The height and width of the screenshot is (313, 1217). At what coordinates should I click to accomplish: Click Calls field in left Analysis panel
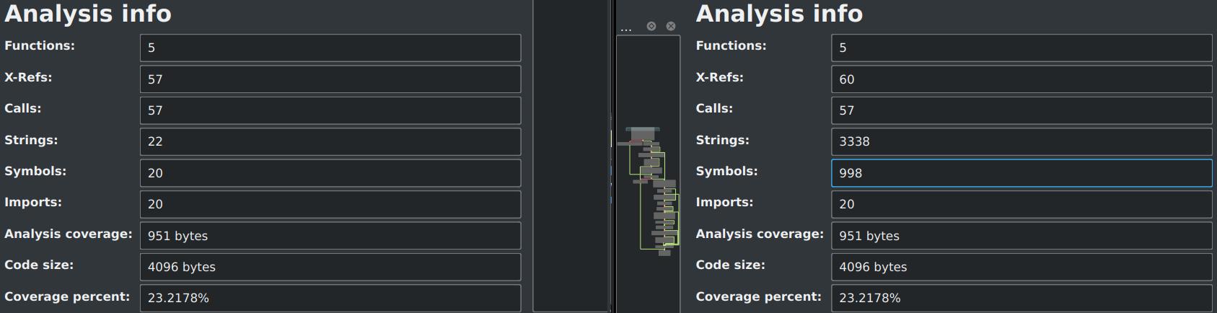pos(330,110)
